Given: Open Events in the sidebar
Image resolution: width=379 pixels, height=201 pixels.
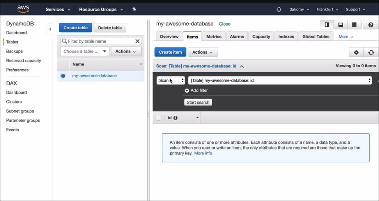Looking at the screenshot, I should pyautogui.click(x=12, y=130).
